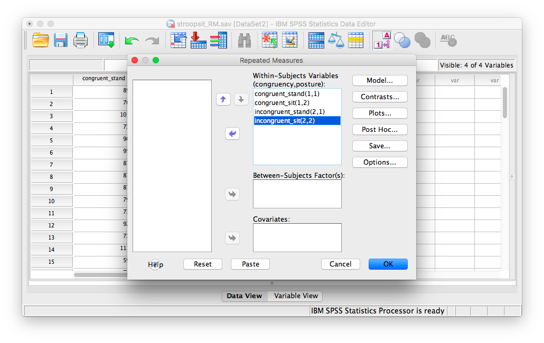
Task: Click the Paste button
Action: pyautogui.click(x=250, y=264)
